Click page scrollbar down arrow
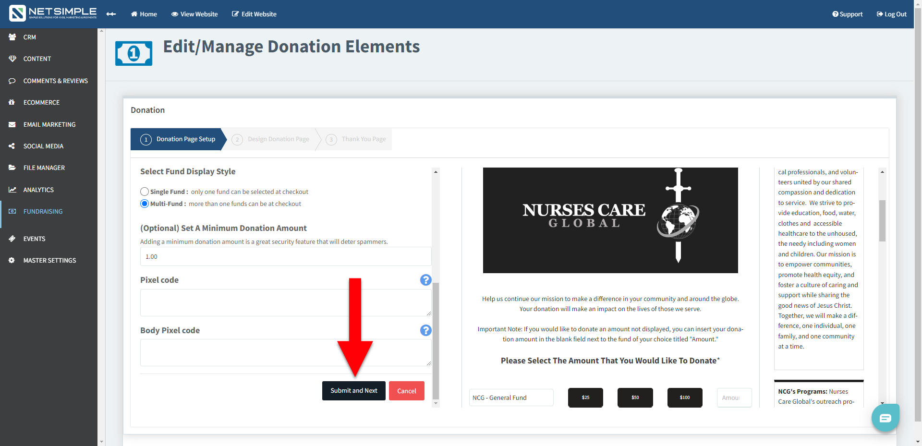Image resolution: width=922 pixels, height=446 pixels. pos(918,442)
